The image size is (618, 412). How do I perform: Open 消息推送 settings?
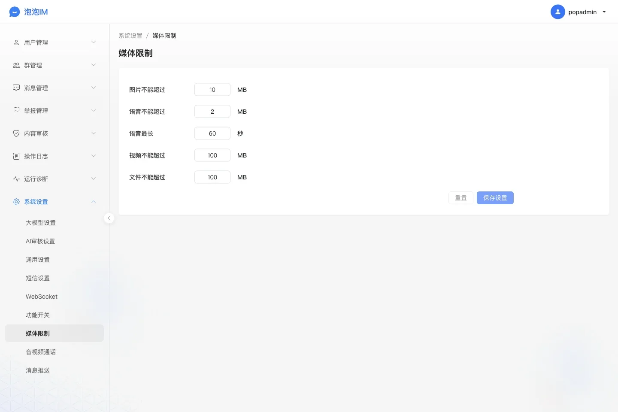pyautogui.click(x=55, y=370)
